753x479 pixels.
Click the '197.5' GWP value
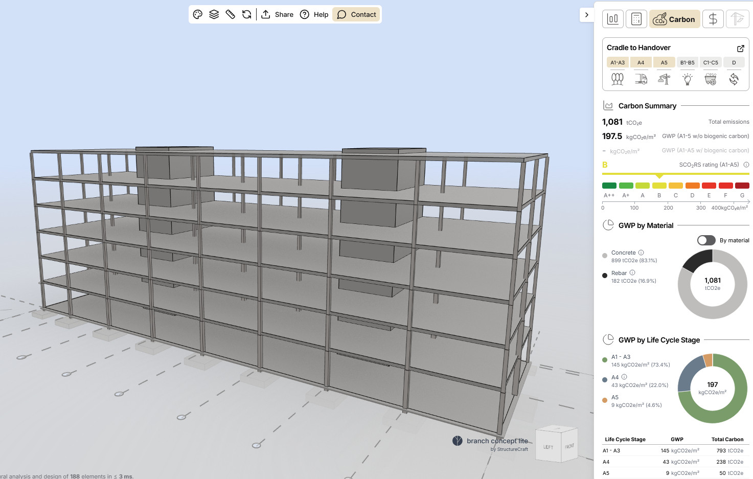coord(612,136)
